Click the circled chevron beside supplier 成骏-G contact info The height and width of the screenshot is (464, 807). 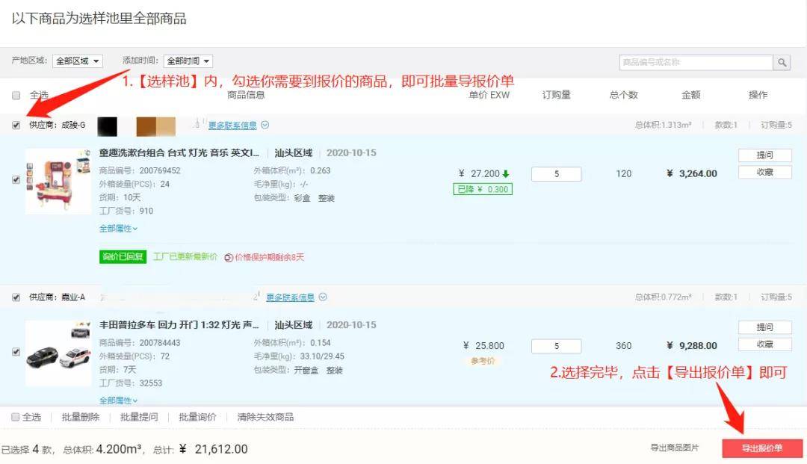(265, 126)
